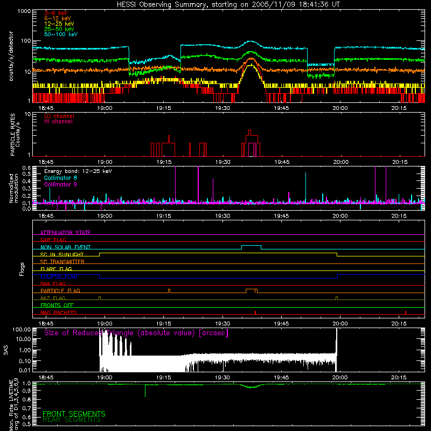Click the Collimator 8 legend label
The height and width of the screenshot is (431, 431).
click(x=60, y=178)
